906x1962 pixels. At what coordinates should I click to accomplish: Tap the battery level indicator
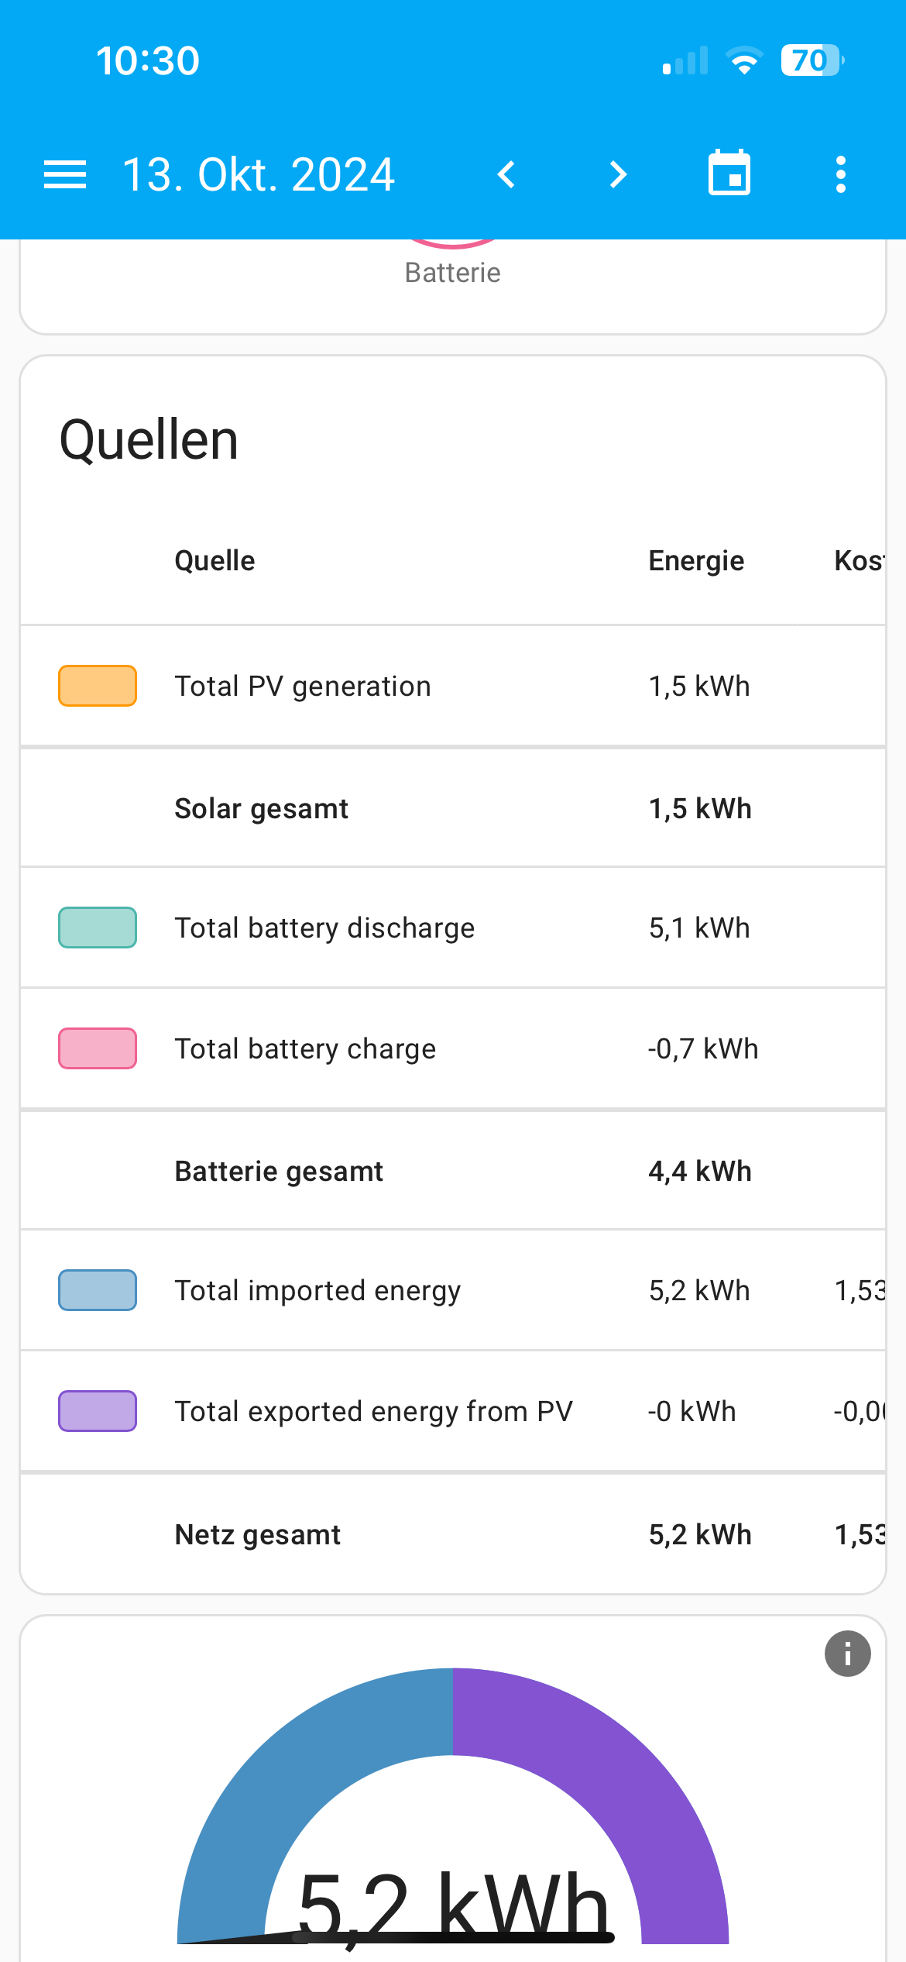[x=811, y=60]
